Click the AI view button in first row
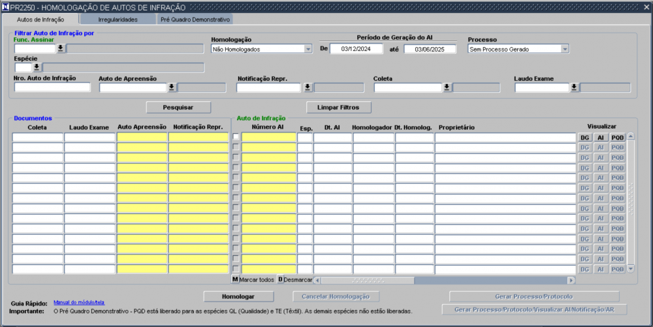The height and width of the screenshot is (327, 653). (x=601, y=137)
